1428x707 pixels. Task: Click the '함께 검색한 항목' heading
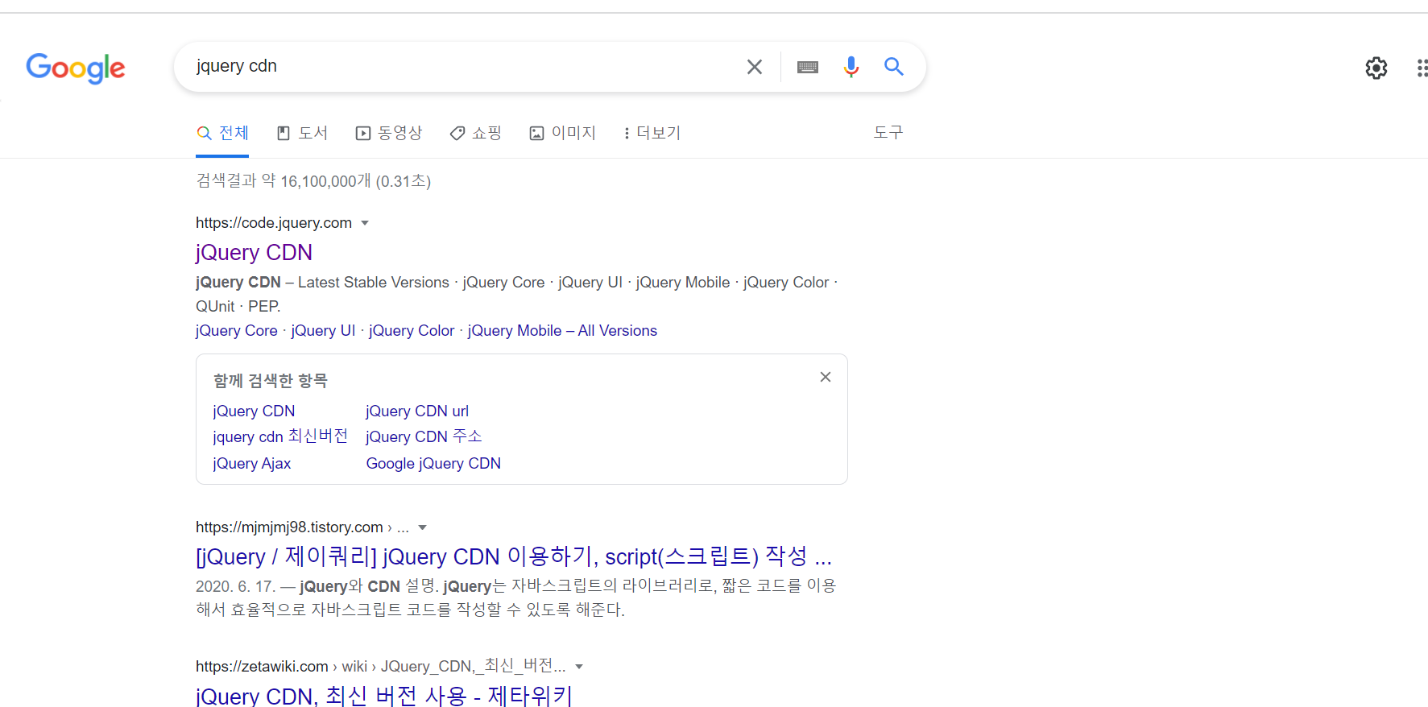(270, 381)
